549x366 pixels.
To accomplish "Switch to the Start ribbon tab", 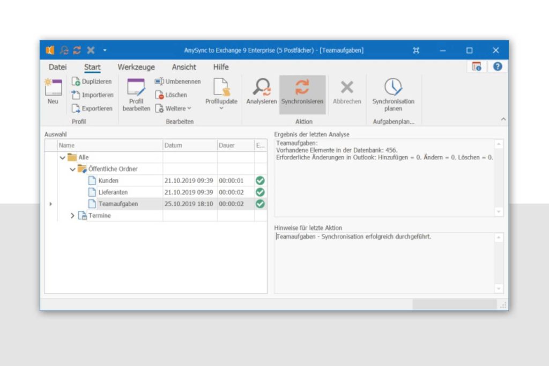I will (x=92, y=67).
